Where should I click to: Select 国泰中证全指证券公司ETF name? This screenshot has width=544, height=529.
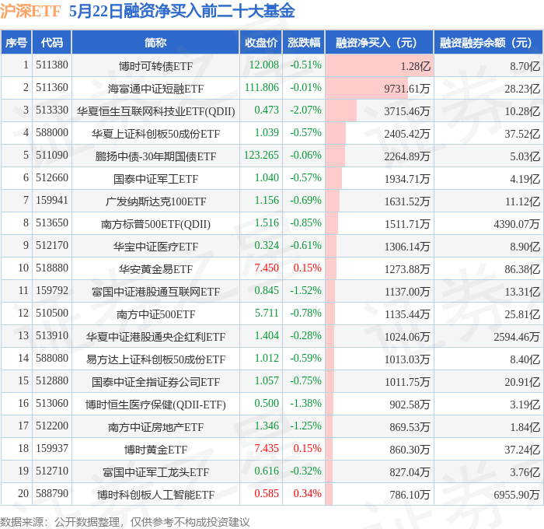[155, 382]
